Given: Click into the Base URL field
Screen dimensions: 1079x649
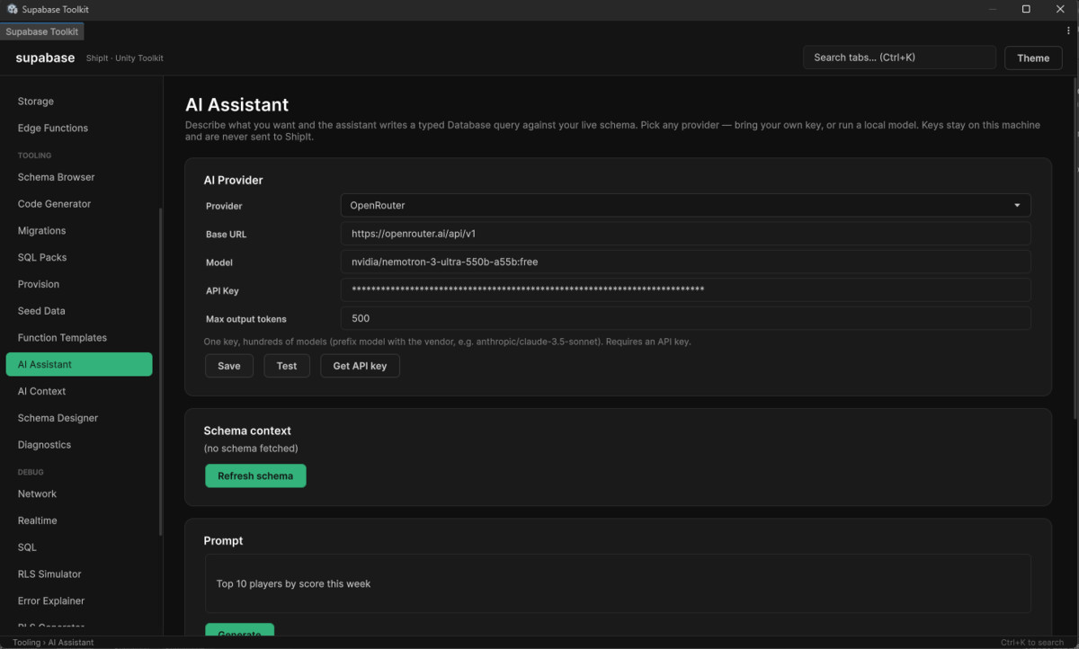Looking at the screenshot, I should tap(685, 234).
